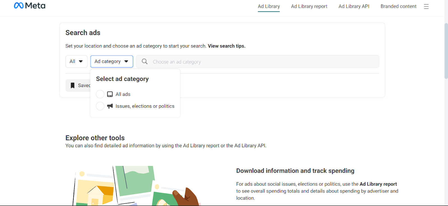Viewport: 448px width, 206px height.
Task: Switch to the Ad Library report tab
Action: tap(309, 6)
